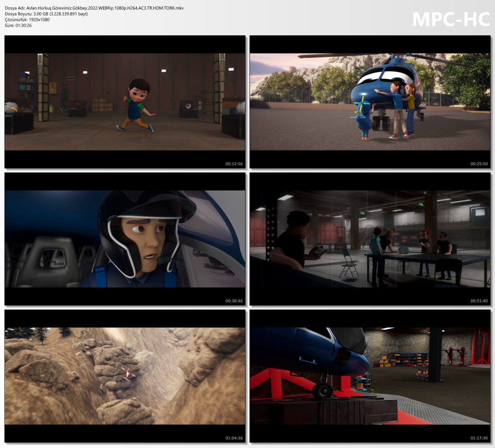Click the timestamp '00:25:50'
495x448 pixels.
pos(479,164)
